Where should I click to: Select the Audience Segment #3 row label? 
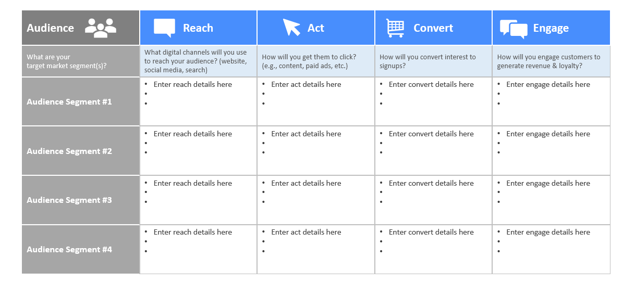point(69,200)
